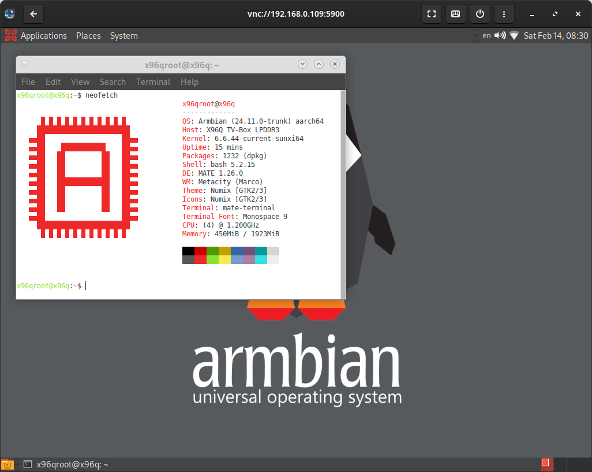Click the teal neofetch color block

point(261,251)
